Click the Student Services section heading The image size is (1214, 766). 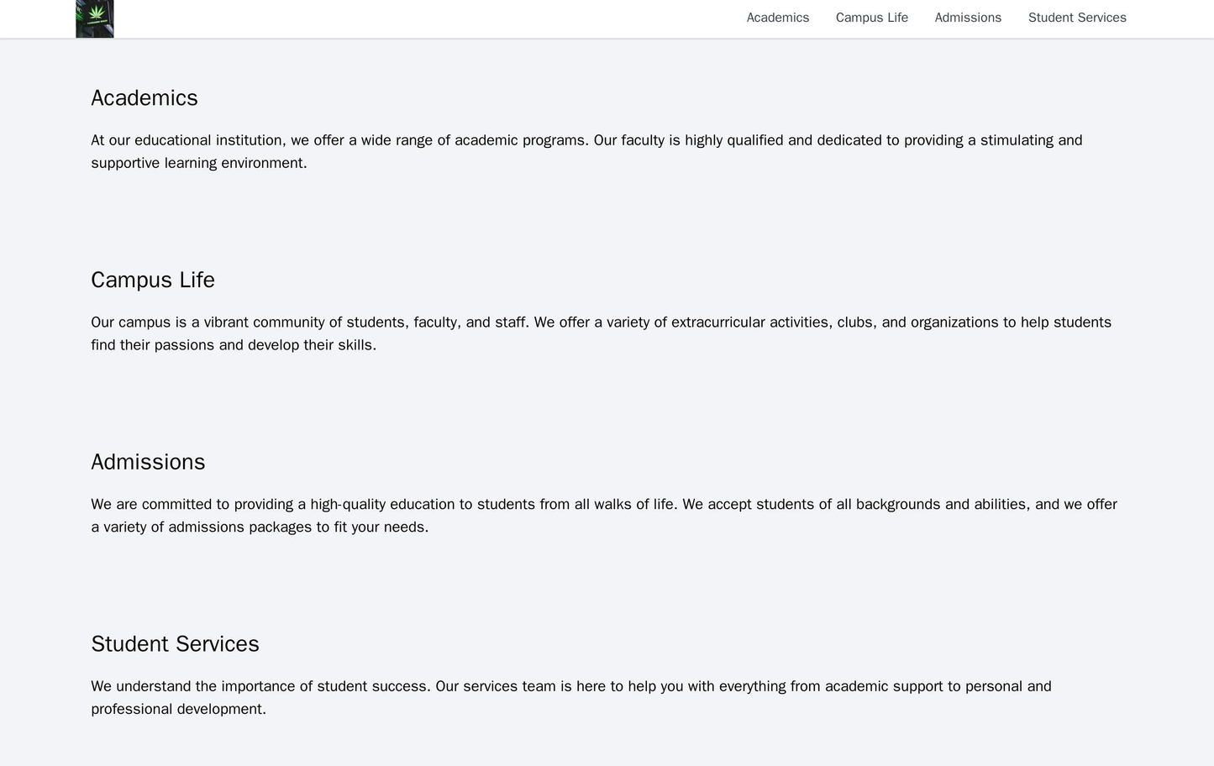(x=175, y=643)
